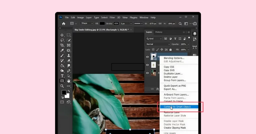The image size is (256, 134).
Task: Select the Horizontal Type tool
Action: pyautogui.click(x=62, y=76)
